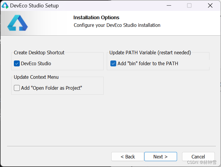Click the greyed-out maximize window icon

click(x=189, y=6)
